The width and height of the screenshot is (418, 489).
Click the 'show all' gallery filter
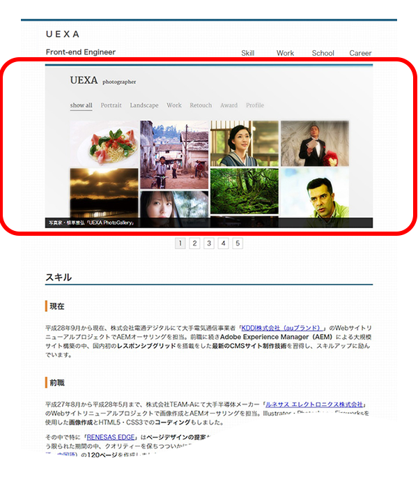[81, 105]
